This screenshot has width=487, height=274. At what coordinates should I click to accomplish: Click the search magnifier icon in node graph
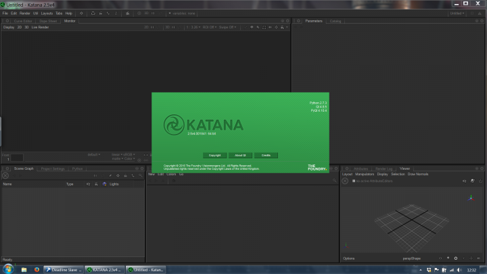(x=334, y=181)
